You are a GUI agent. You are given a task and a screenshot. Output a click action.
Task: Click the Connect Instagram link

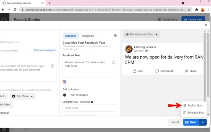pos(45,50)
